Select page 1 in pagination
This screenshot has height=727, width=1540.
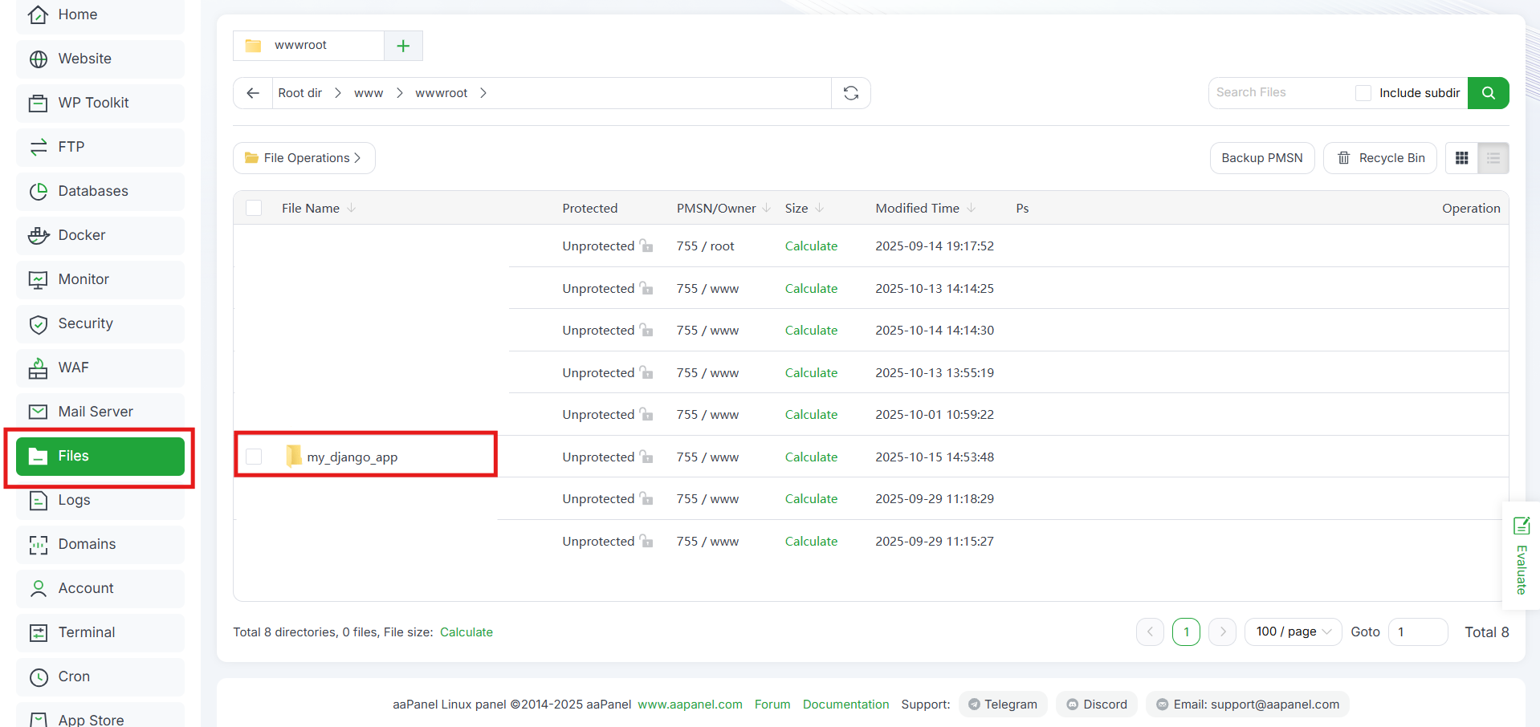click(1186, 632)
